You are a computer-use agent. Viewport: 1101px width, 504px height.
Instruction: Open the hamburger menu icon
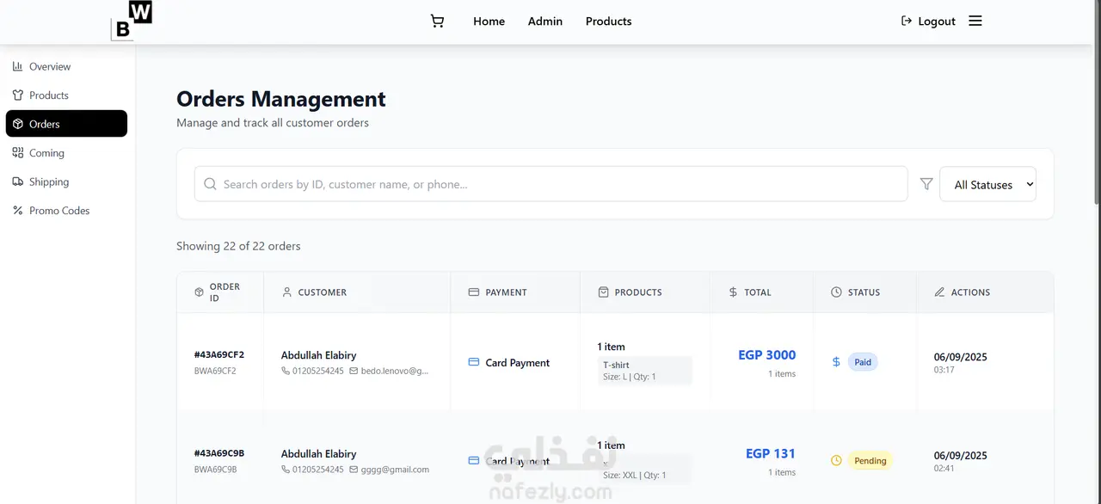975,22
